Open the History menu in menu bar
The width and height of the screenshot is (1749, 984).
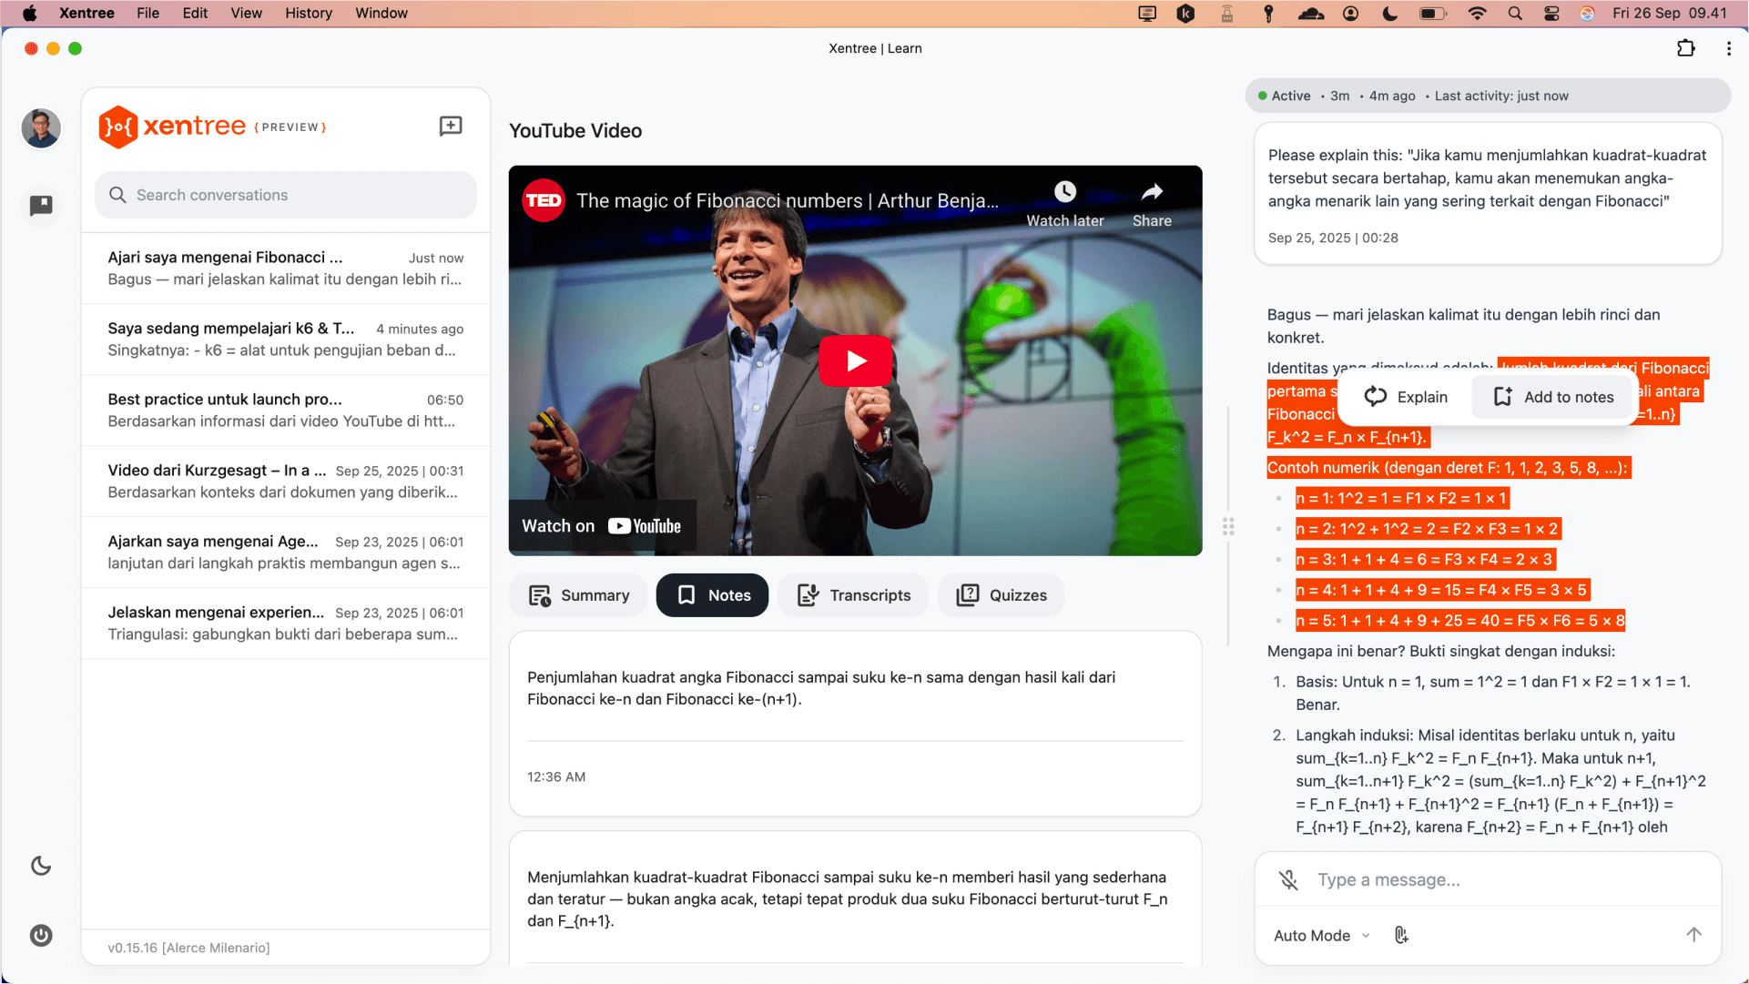point(308,13)
